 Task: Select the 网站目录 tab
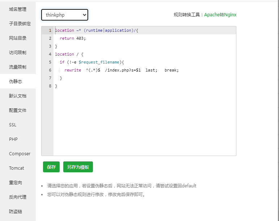[x=18, y=38]
